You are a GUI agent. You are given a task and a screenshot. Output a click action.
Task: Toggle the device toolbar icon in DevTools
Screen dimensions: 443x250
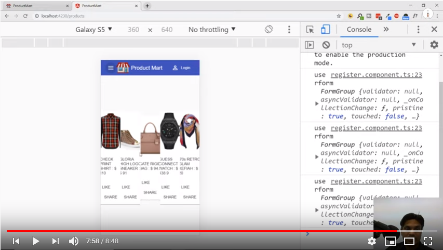coord(325,30)
